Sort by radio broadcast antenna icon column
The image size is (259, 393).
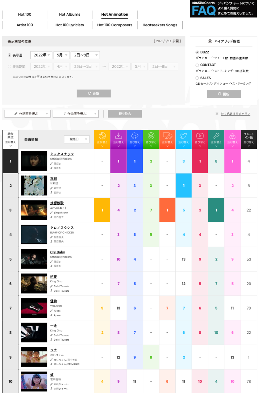coord(151,140)
